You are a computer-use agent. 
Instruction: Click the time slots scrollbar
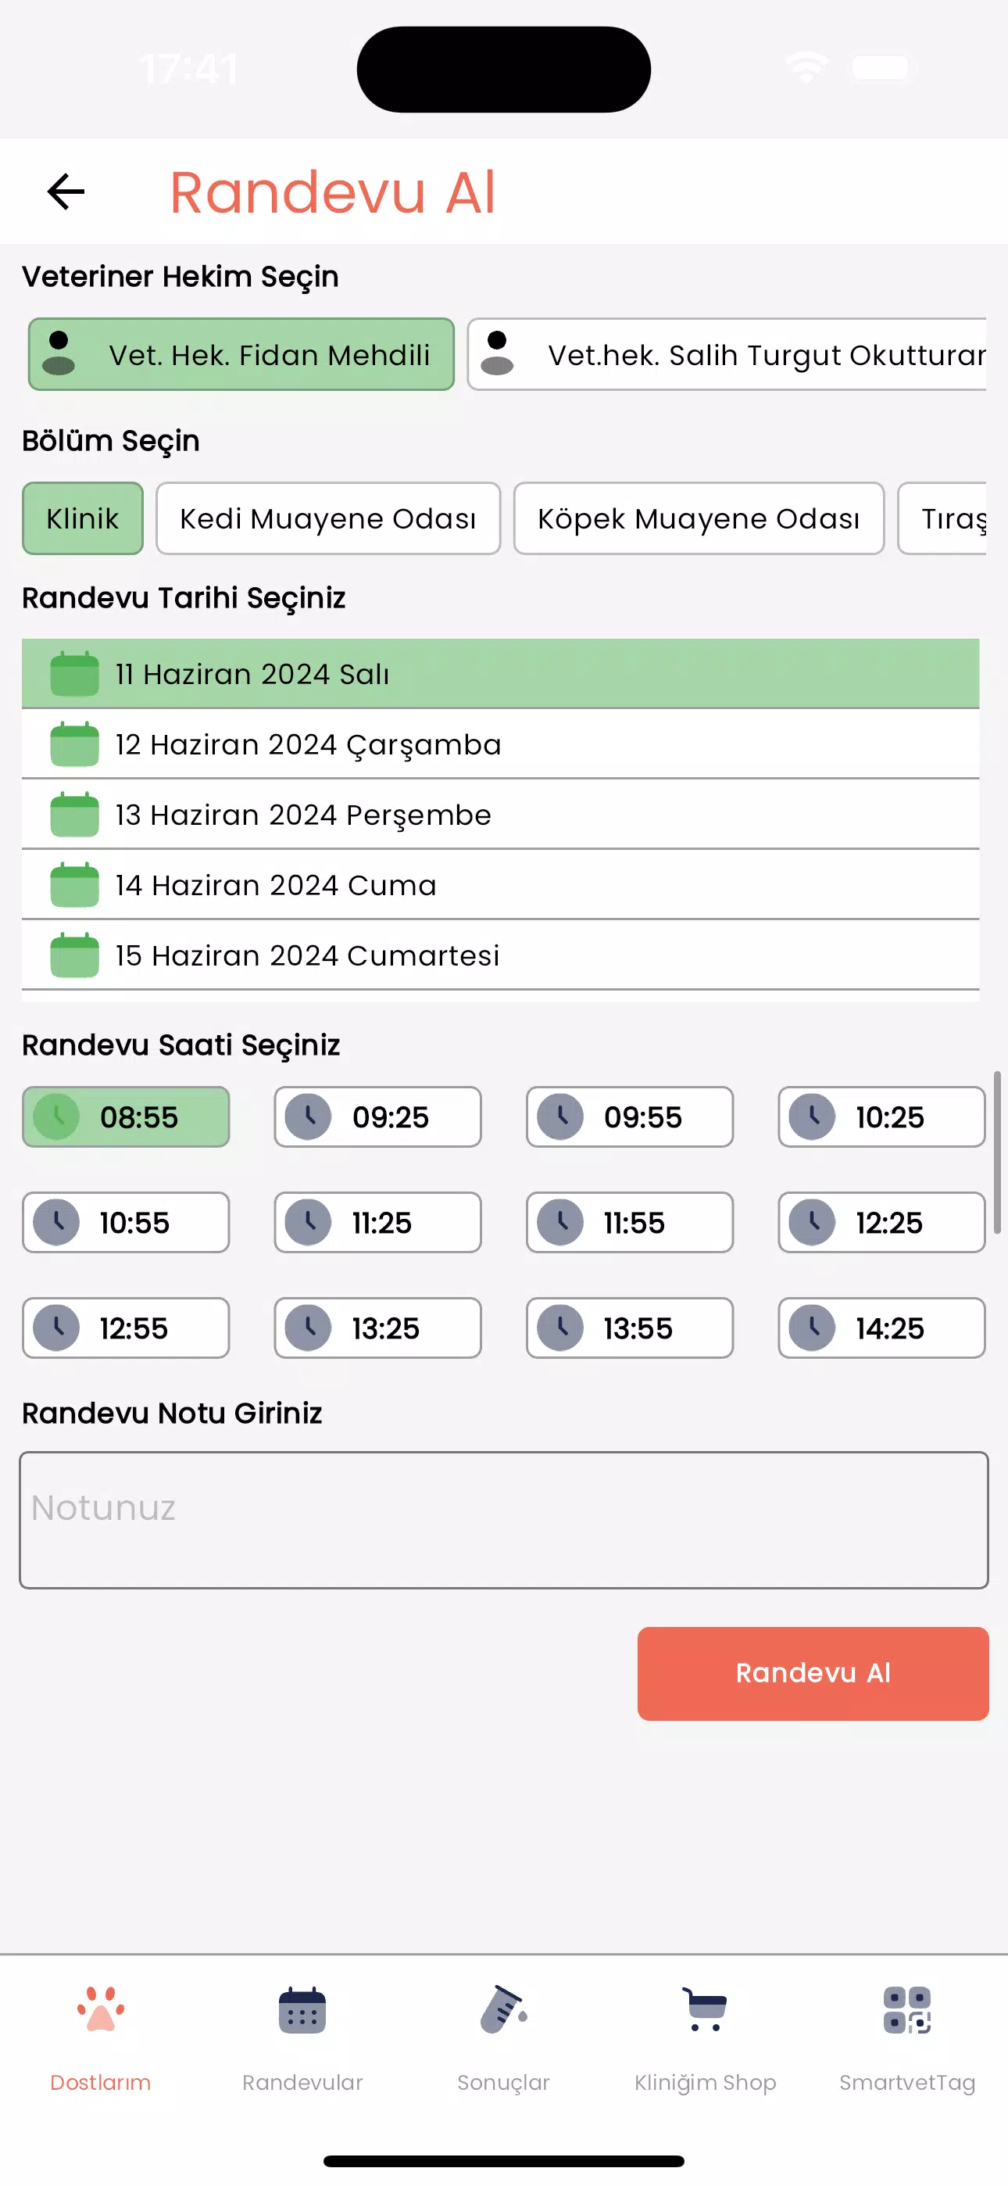(x=997, y=1152)
